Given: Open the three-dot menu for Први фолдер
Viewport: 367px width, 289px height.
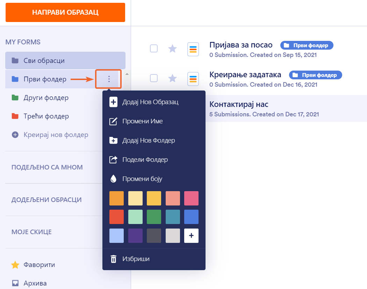Looking at the screenshot, I should coord(109,79).
